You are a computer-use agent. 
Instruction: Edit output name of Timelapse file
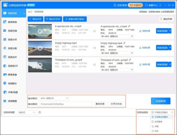(130, 60)
